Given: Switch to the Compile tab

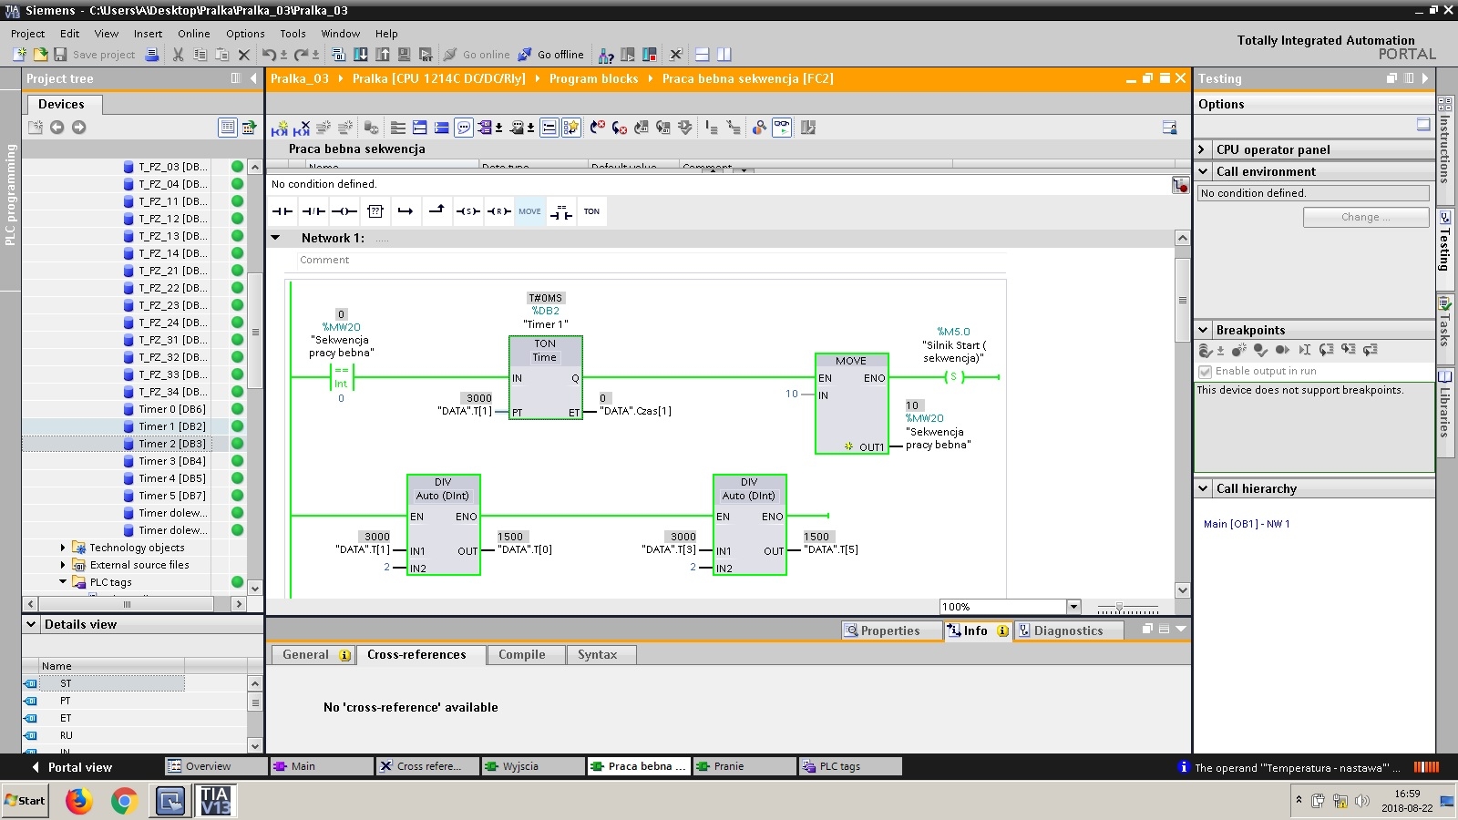Looking at the screenshot, I should (521, 654).
